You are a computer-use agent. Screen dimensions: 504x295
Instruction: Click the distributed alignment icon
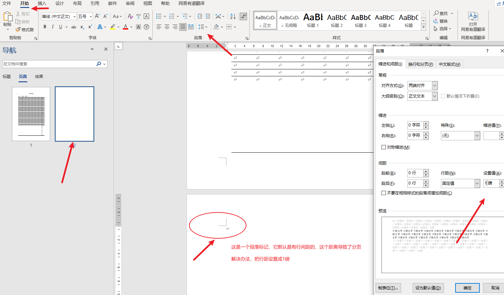click(191, 27)
